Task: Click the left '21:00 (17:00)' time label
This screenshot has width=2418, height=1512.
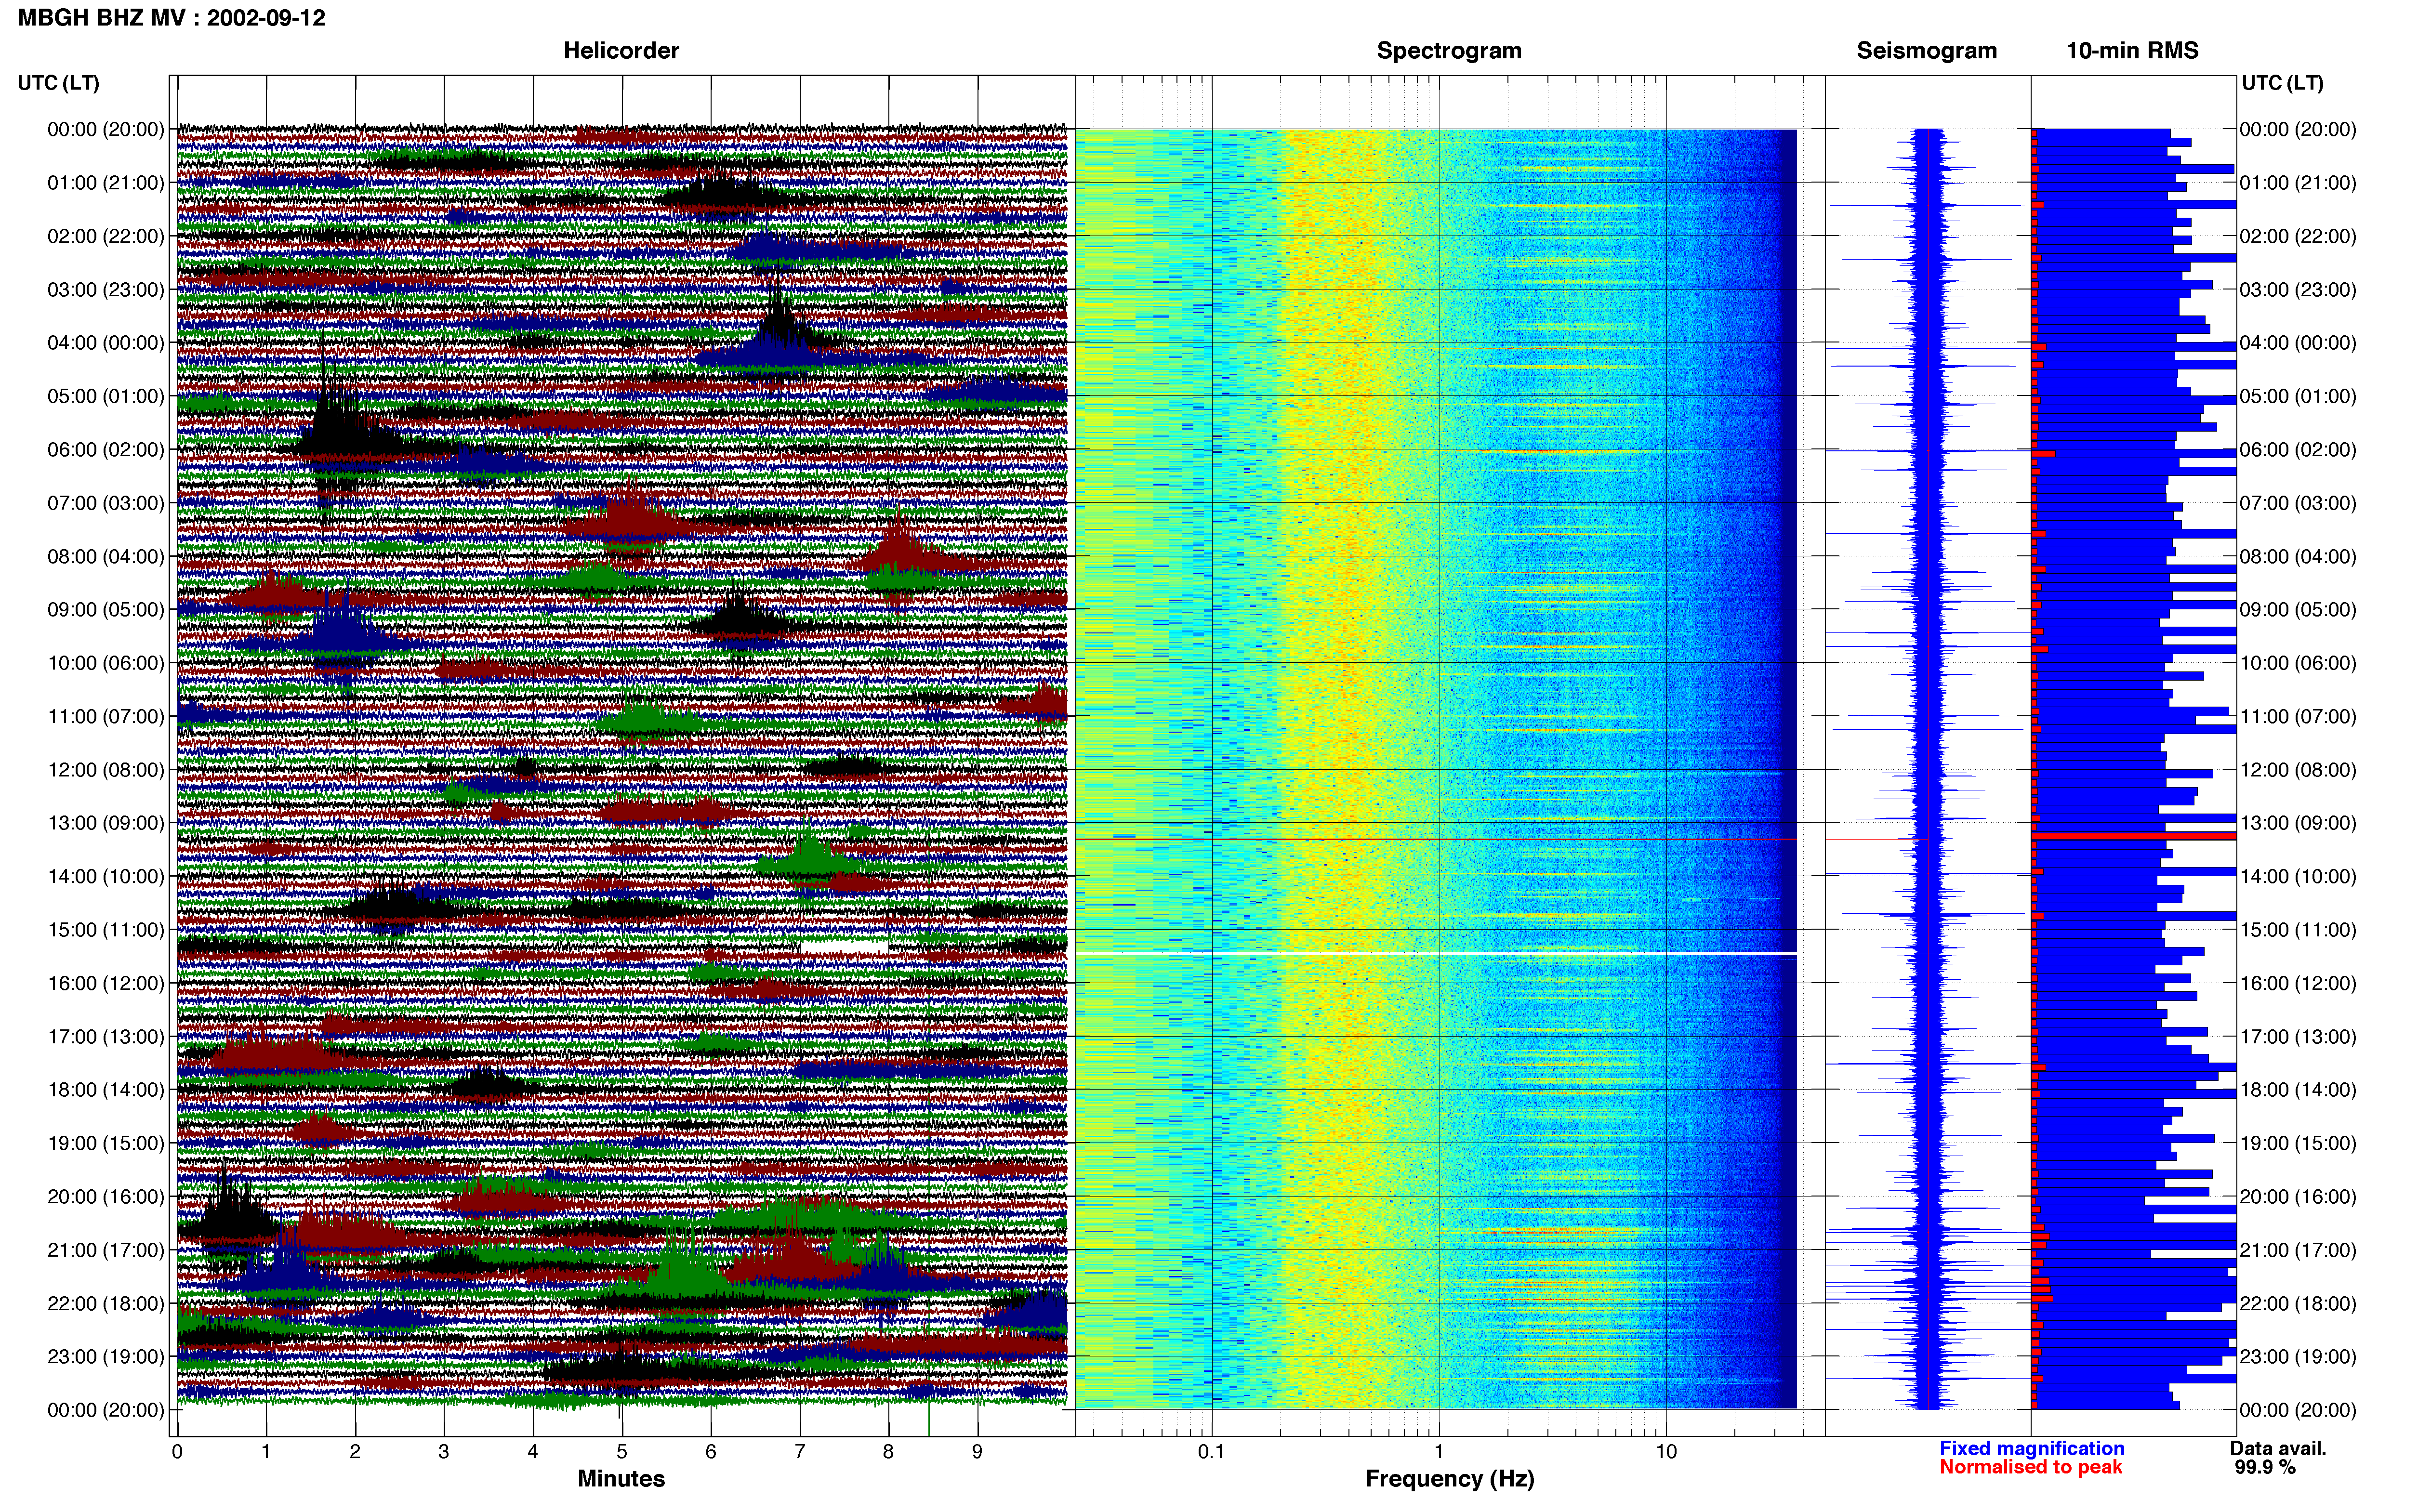Action: point(105,1250)
